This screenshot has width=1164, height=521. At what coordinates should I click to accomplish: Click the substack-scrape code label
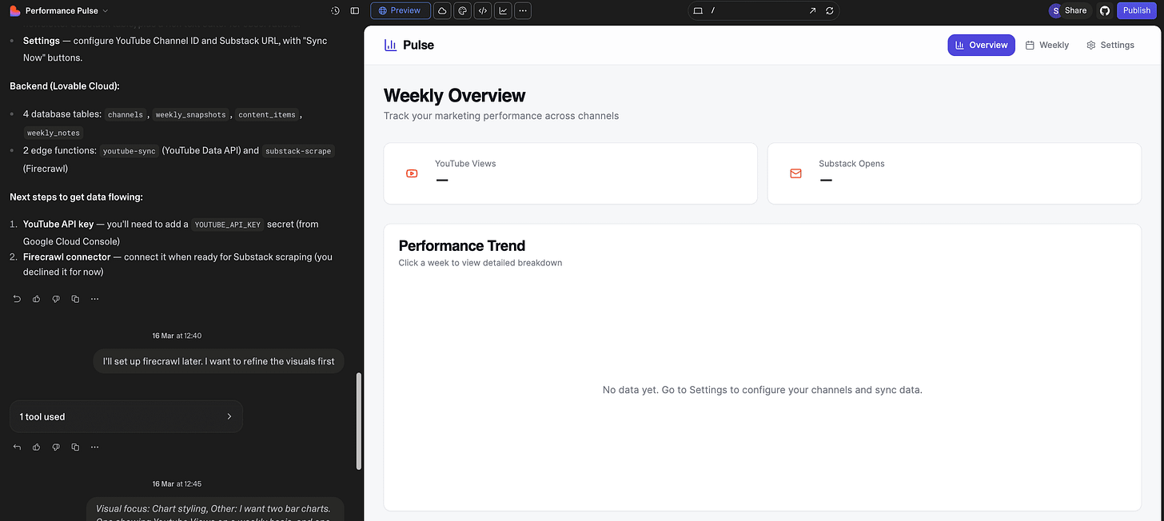click(x=297, y=151)
